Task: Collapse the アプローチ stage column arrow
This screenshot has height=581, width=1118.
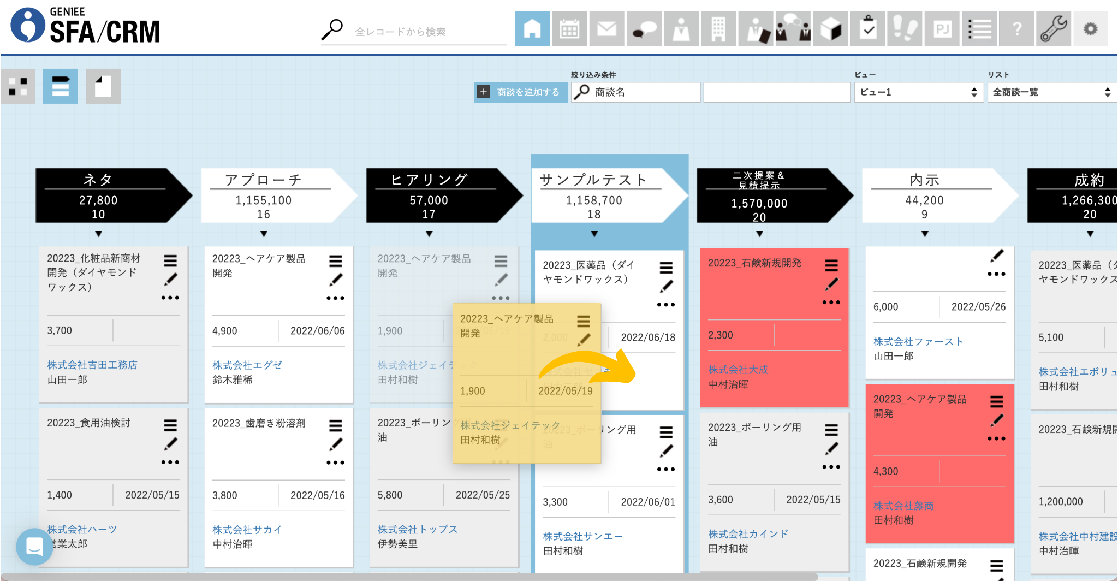Action: tap(264, 234)
